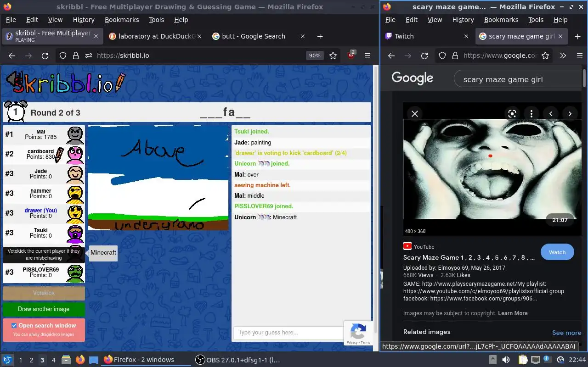
Task: Click Google logo in right window
Action: (412, 78)
